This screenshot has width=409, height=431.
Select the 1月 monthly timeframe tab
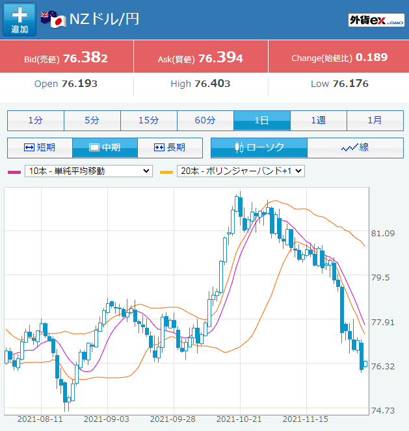point(375,120)
